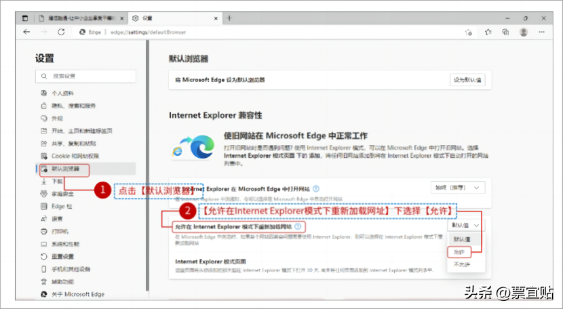
Task: Open Edge 栏 settings item
Action: [x=86, y=207]
